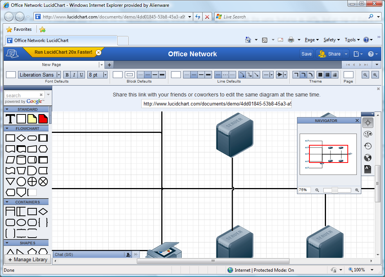Click the shape search field
This screenshot has width=385, height=277.
pyautogui.click(x=22, y=95)
